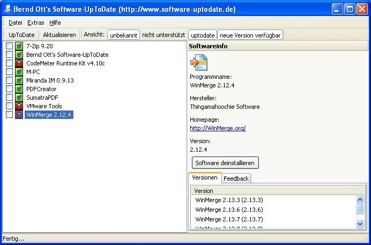371x245 pixels.
Task: Toggle the uptodate view filter
Action: pos(203,35)
